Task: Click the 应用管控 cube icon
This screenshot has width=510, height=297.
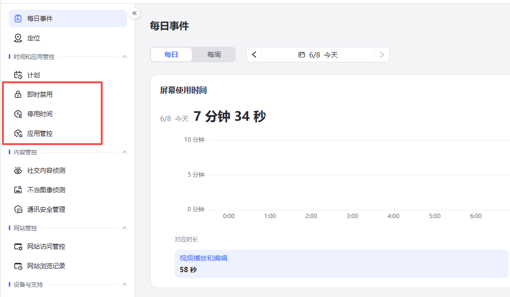Action: 18,133
